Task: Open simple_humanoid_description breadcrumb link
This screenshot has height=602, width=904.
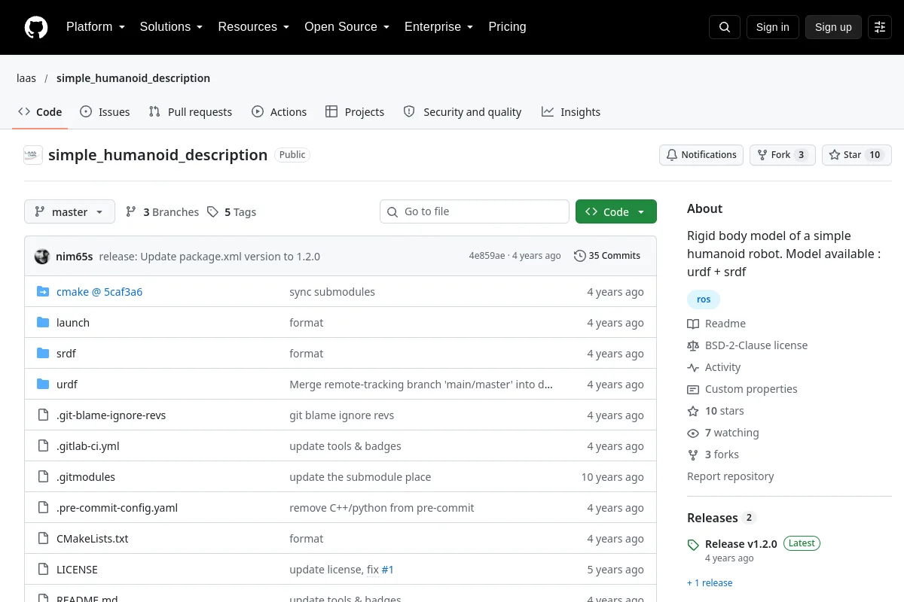Action: click(x=133, y=78)
